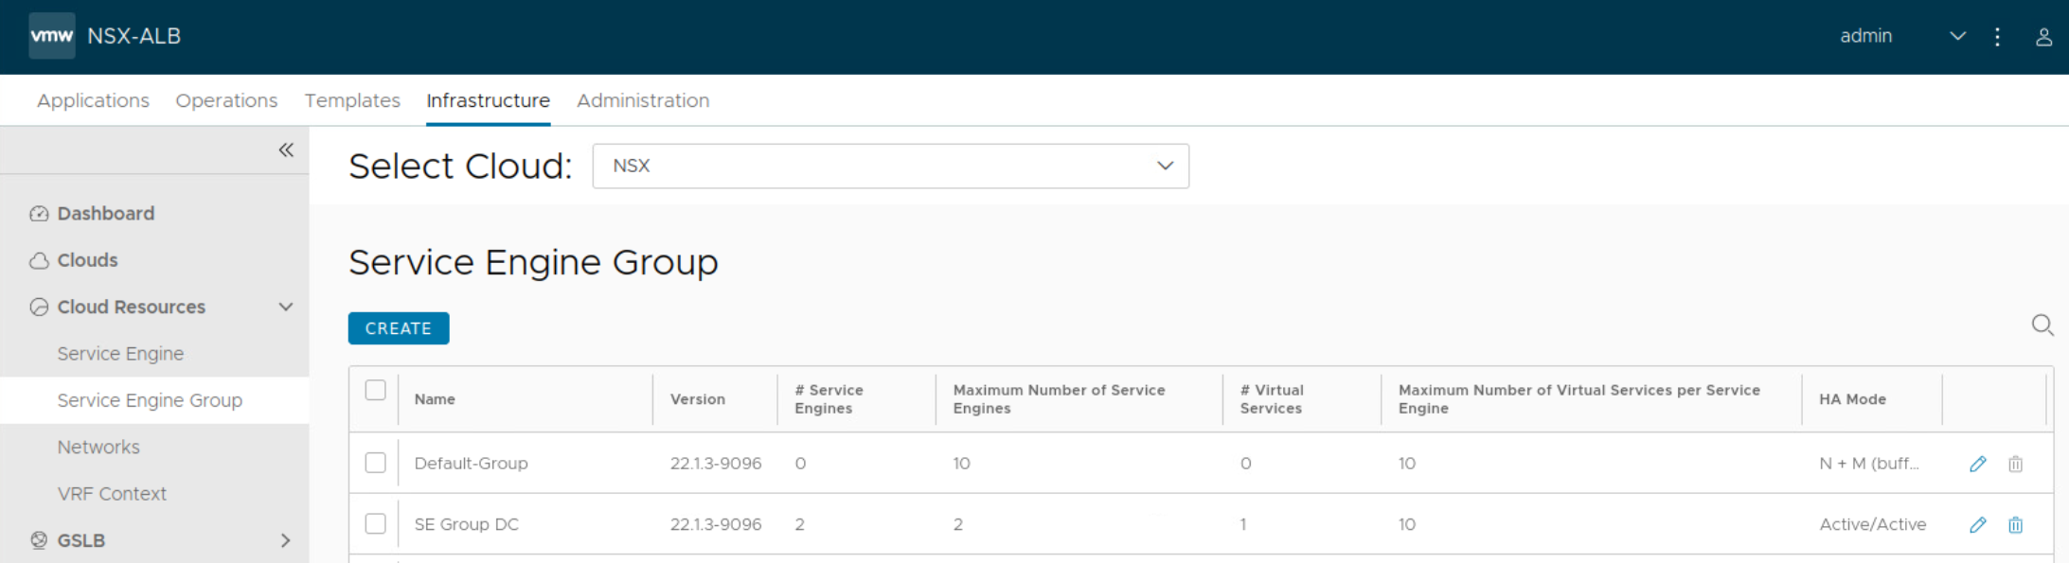Expand the GSLB sidebar section
2069x563 pixels.
[285, 540]
